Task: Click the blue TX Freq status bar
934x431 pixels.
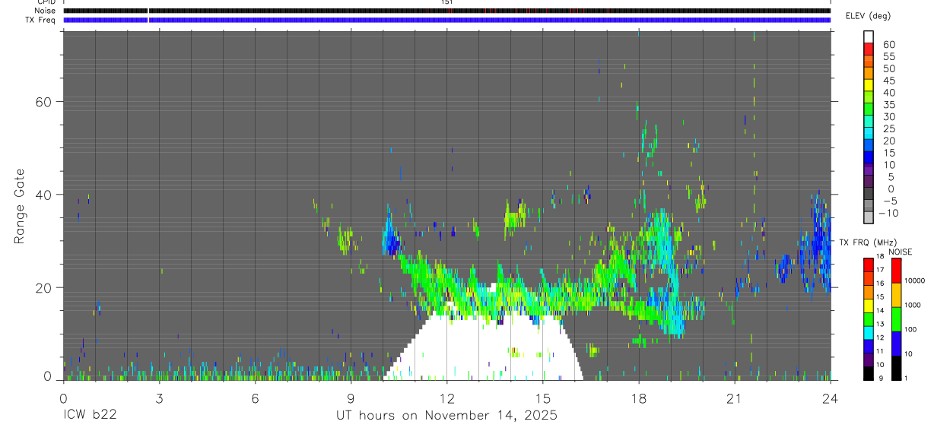Action: click(446, 20)
